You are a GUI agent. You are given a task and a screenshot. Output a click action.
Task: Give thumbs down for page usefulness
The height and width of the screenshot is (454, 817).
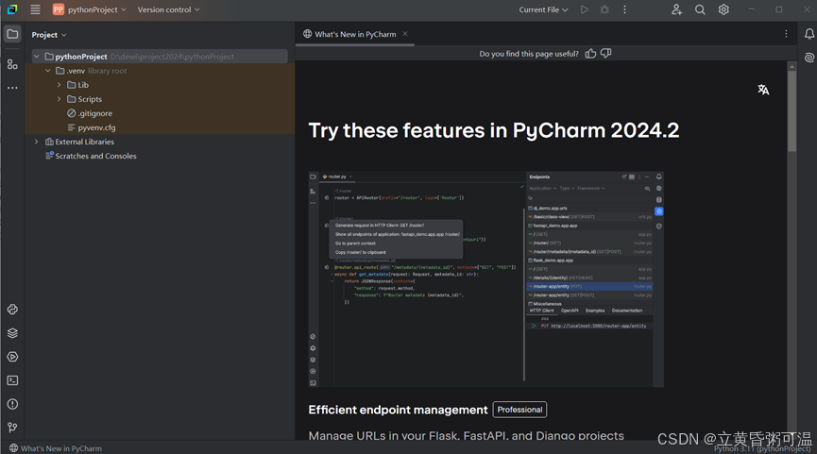[606, 54]
